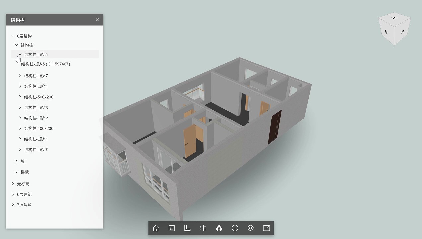Viewport: 422px width, 239px height.
Task: Activate the section clipping tool icon
Action: pyautogui.click(x=203, y=228)
